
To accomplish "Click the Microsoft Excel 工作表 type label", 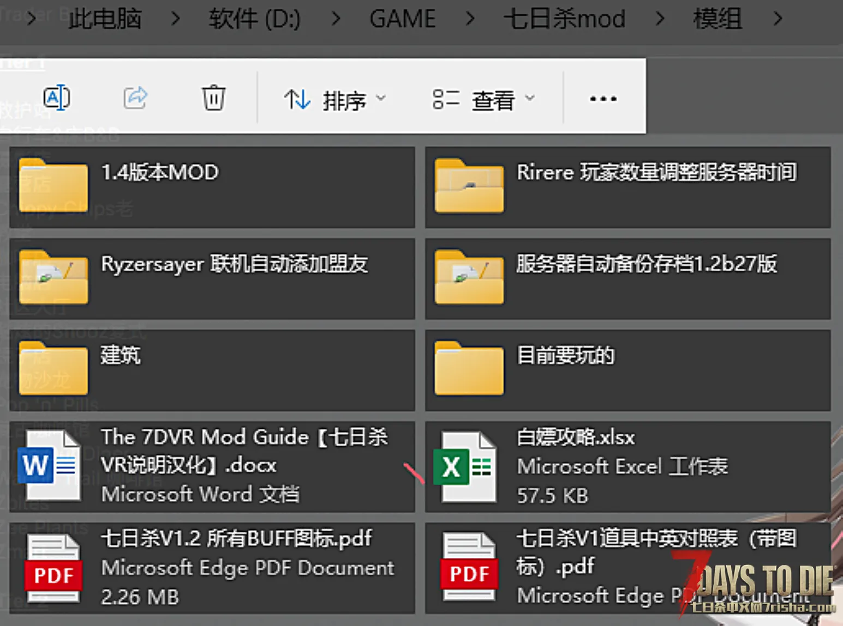I will [x=622, y=466].
